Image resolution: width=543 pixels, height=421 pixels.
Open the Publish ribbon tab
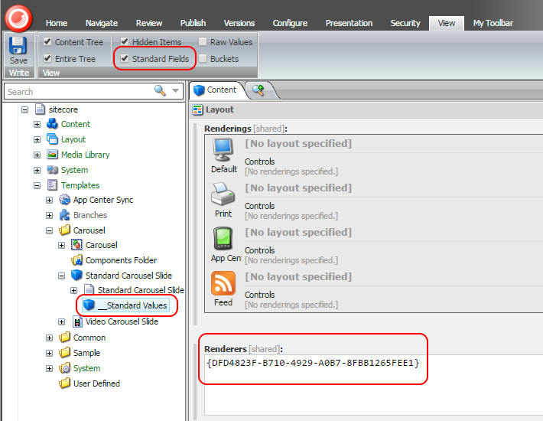[x=193, y=23]
